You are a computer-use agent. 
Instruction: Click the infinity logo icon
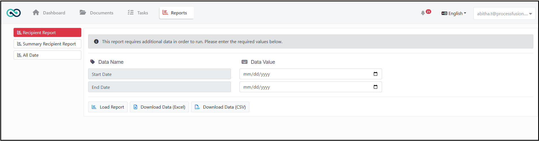pyautogui.click(x=14, y=13)
